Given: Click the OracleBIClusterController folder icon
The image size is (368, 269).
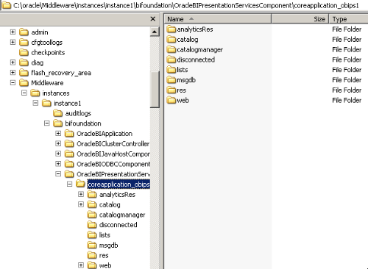Looking at the screenshot, I should (69, 144).
